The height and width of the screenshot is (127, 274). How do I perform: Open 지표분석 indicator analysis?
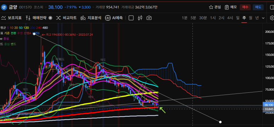point(91,18)
